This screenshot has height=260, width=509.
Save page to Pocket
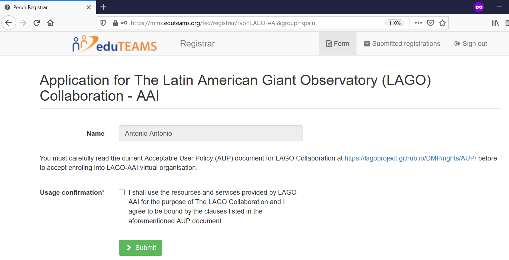coord(430,23)
